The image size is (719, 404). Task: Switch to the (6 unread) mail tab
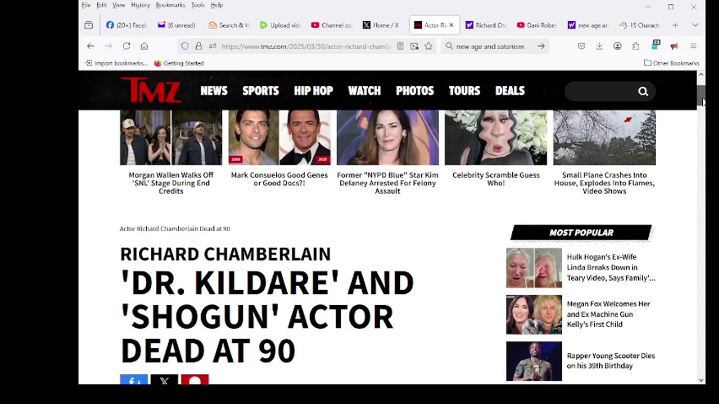(176, 25)
